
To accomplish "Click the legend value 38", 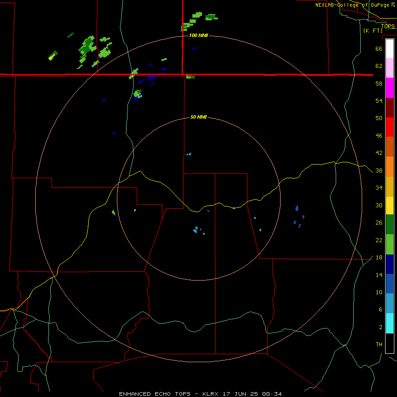I will (x=379, y=170).
